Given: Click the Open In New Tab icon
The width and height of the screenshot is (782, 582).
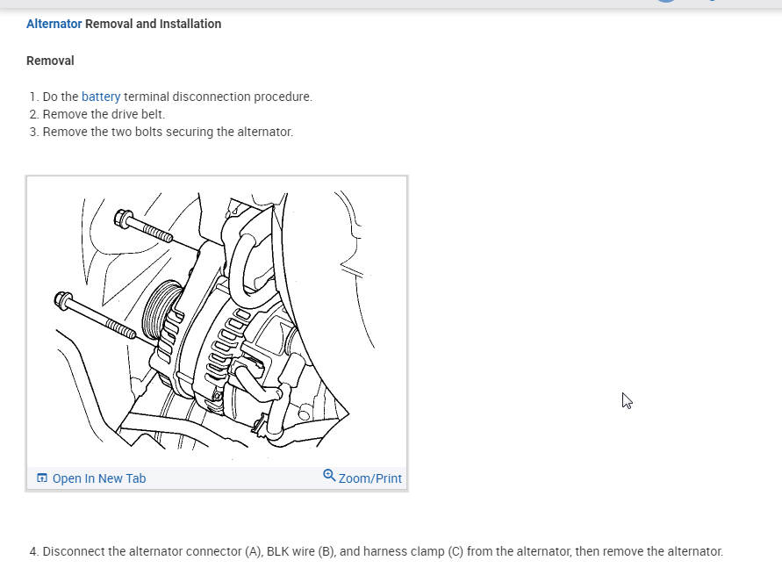Looking at the screenshot, I should pyautogui.click(x=42, y=478).
